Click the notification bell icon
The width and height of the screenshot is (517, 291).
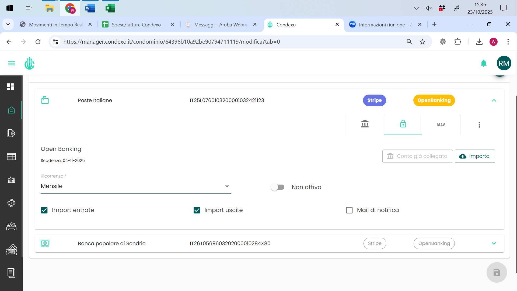click(484, 63)
